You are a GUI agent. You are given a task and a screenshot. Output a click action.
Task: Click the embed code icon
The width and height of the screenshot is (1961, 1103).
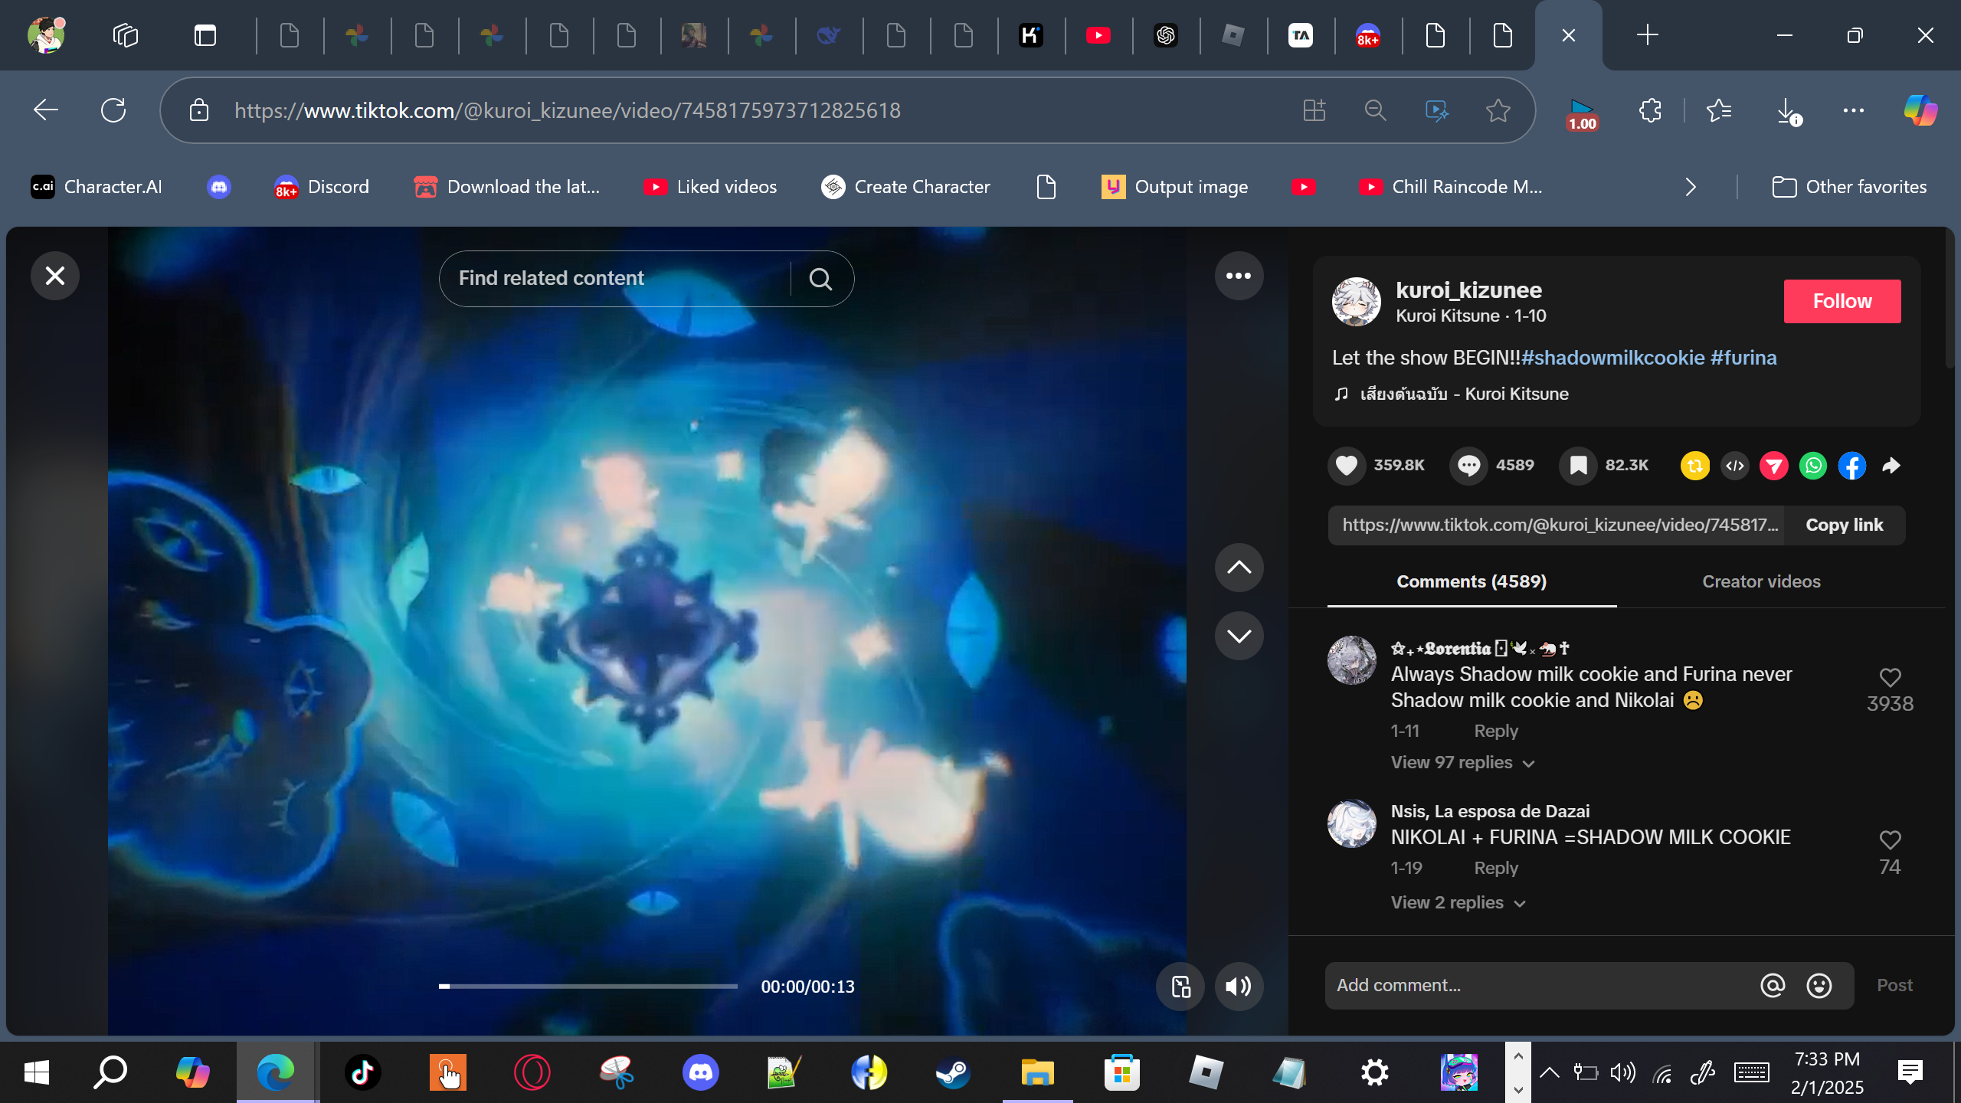click(x=1734, y=466)
